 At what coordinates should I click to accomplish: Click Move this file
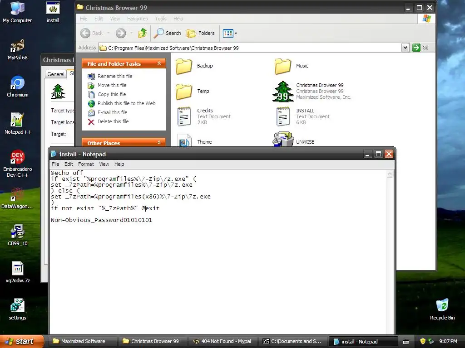pos(107,85)
